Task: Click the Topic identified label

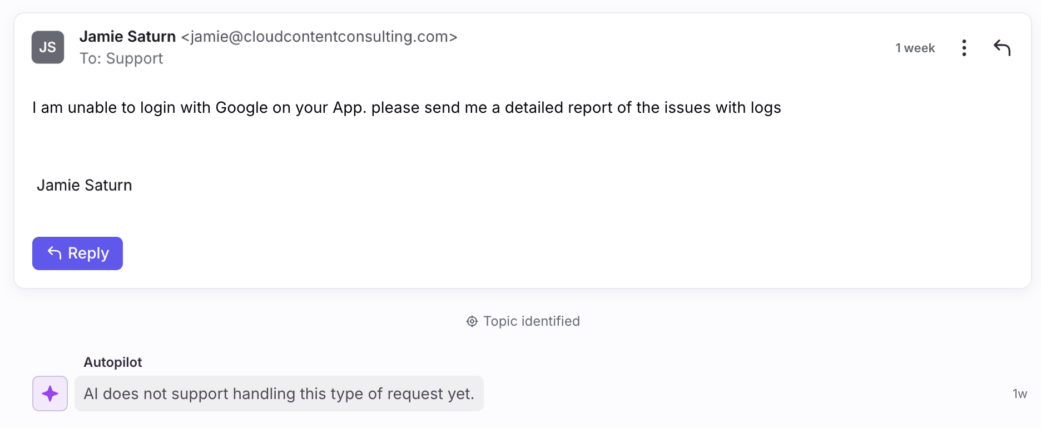Action: click(x=531, y=321)
